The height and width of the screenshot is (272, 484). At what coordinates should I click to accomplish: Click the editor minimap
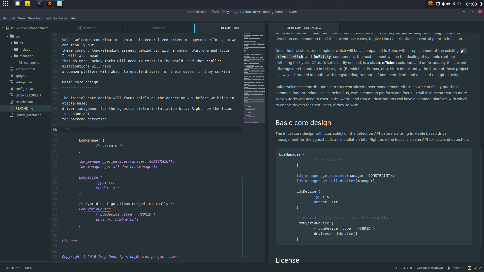pos(254,78)
